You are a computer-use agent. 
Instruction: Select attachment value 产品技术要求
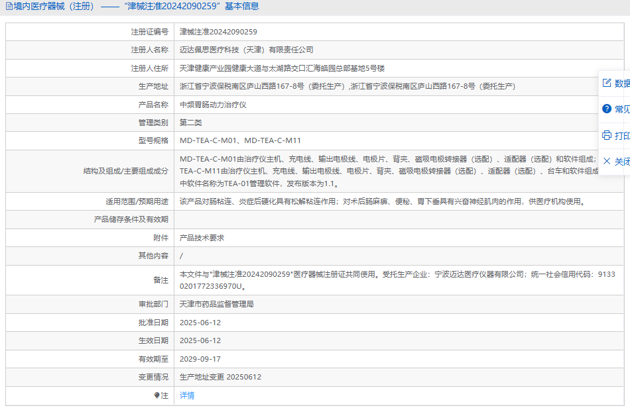pyautogui.click(x=202, y=238)
